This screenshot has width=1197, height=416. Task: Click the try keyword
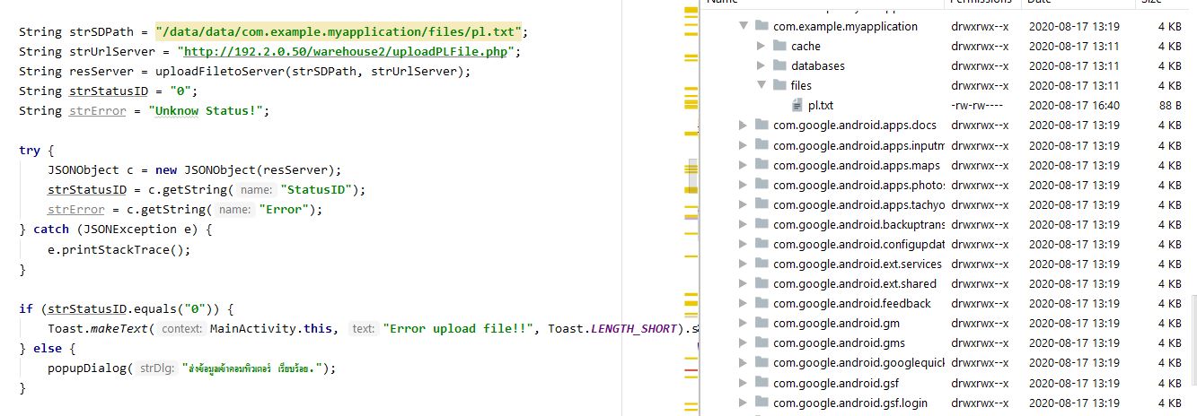click(x=30, y=150)
